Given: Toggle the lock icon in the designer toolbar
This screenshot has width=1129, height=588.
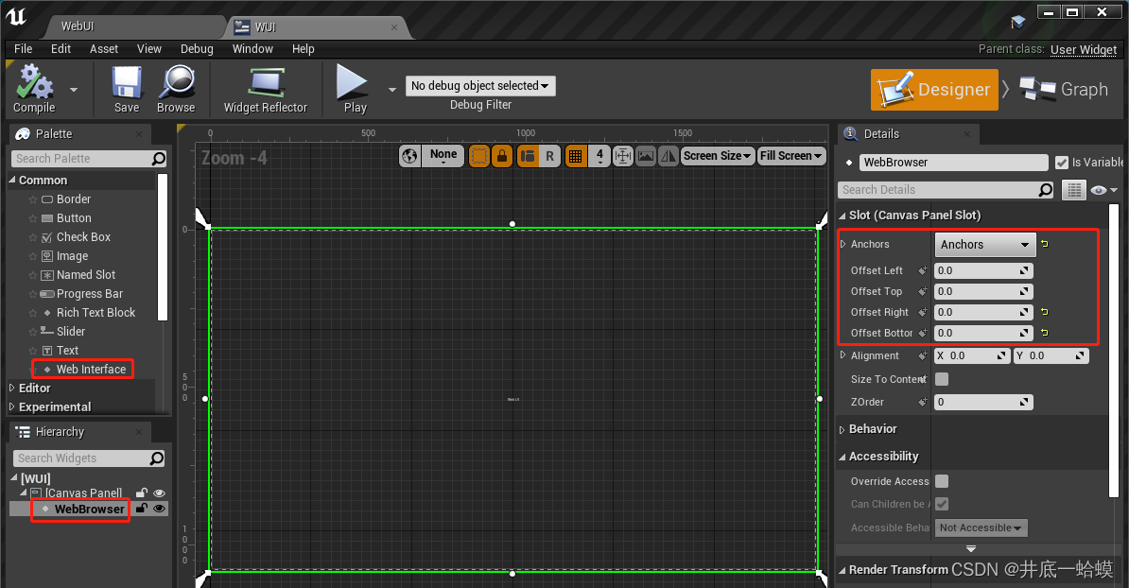Looking at the screenshot, I should coord(502,155).
